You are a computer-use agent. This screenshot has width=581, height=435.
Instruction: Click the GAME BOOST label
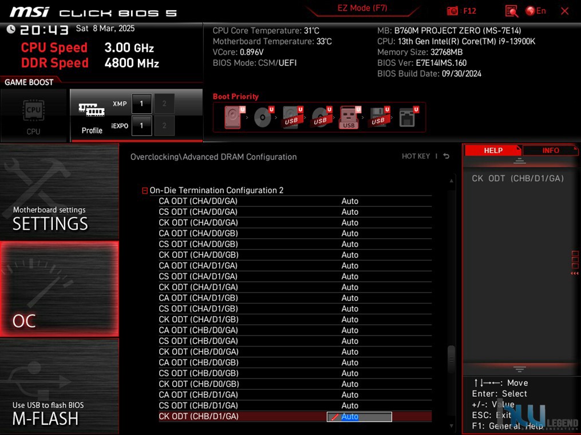pyautogui.click(x=29, y=82)
